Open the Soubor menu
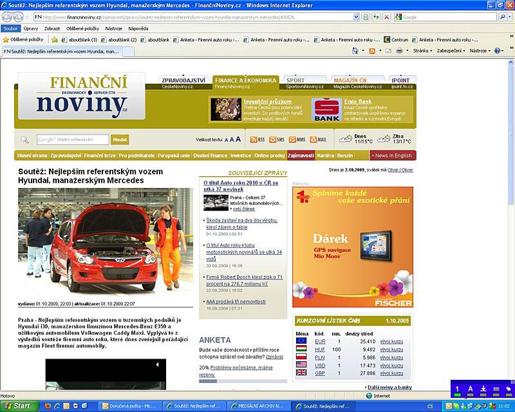The width and height of the screenshot is (515, 412). pos(10,28)
